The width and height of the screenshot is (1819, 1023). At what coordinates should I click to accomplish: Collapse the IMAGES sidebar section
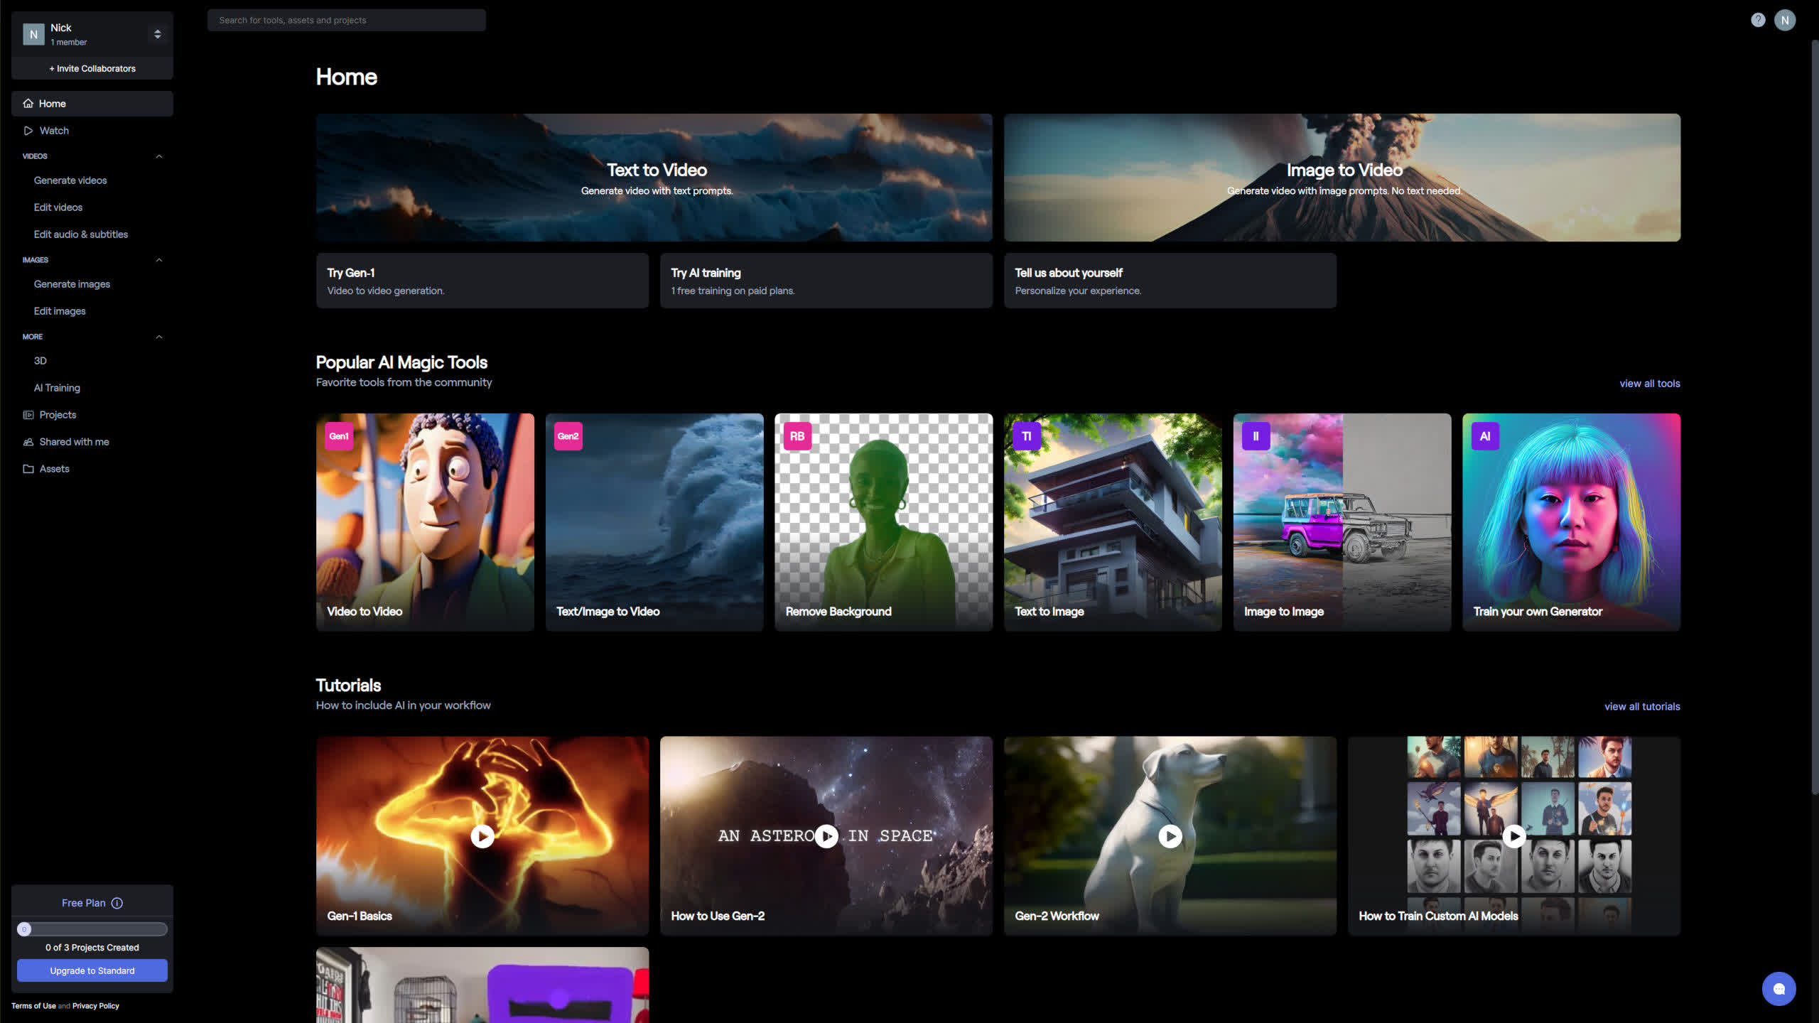tap(159, 260)
